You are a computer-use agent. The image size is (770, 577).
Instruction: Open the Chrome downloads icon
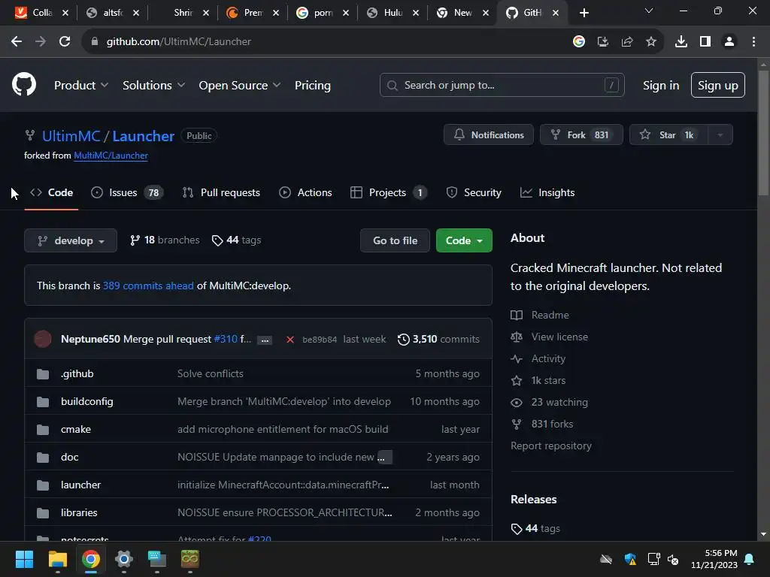681,42
